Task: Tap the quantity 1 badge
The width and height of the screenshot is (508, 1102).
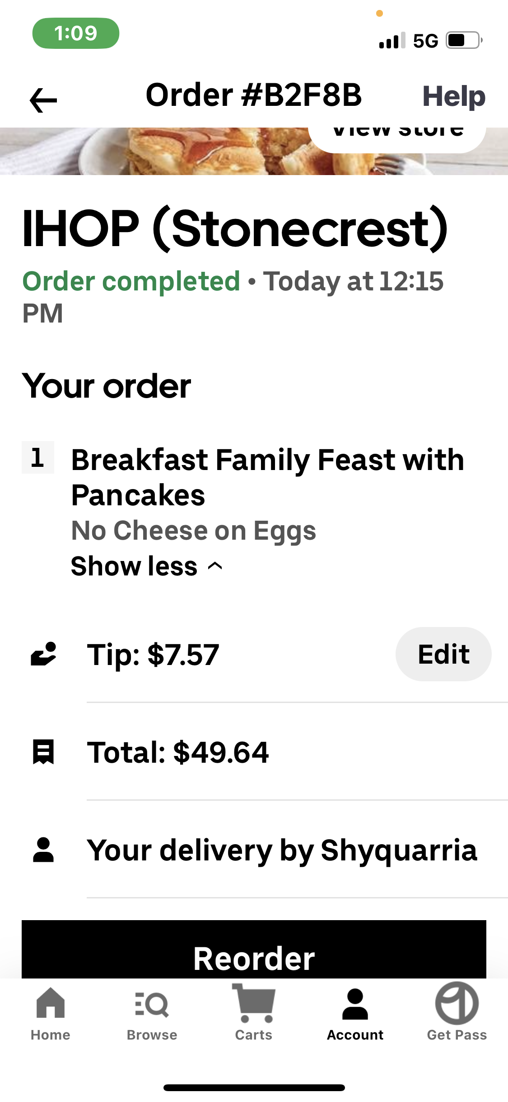Action: click(x=38, y=457)
